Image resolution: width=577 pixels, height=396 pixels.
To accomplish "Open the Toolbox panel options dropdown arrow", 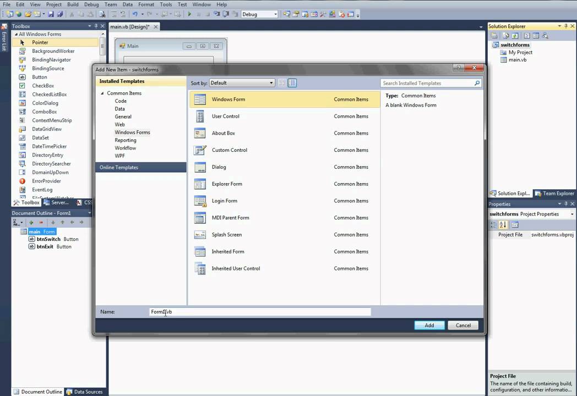I will [89, 26].
